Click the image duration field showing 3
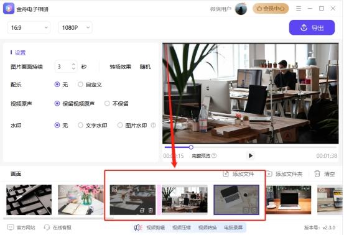 click(66, 67)
